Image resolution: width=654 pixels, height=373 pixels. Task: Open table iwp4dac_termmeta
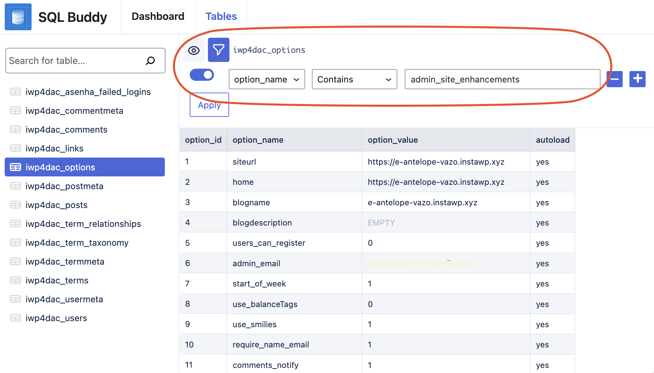(x=85, y=261)
